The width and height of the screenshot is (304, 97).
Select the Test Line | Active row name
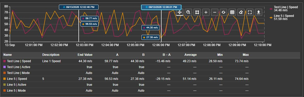(x=19, y=67)
